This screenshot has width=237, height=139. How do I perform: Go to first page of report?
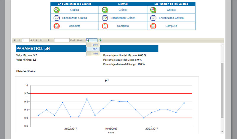(15, 40)
